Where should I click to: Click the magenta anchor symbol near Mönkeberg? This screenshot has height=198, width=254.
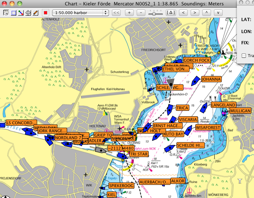(x=189, y=191)
